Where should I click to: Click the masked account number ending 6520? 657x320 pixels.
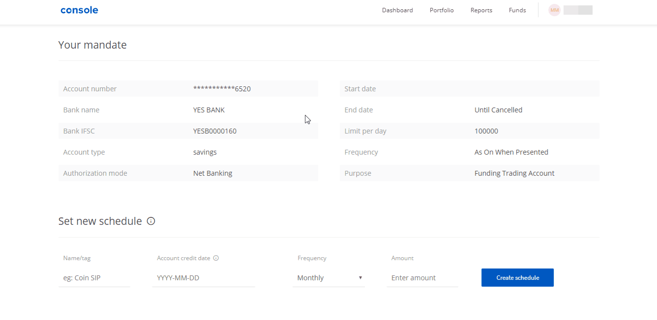[x=222, y=89]
